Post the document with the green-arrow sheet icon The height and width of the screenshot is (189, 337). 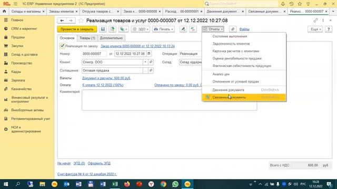coord(112,29)
